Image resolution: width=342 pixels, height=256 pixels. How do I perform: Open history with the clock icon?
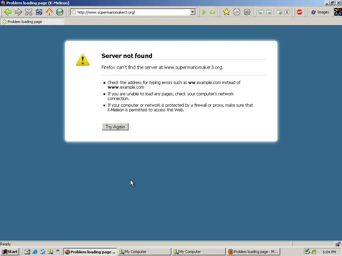point(237,12)
